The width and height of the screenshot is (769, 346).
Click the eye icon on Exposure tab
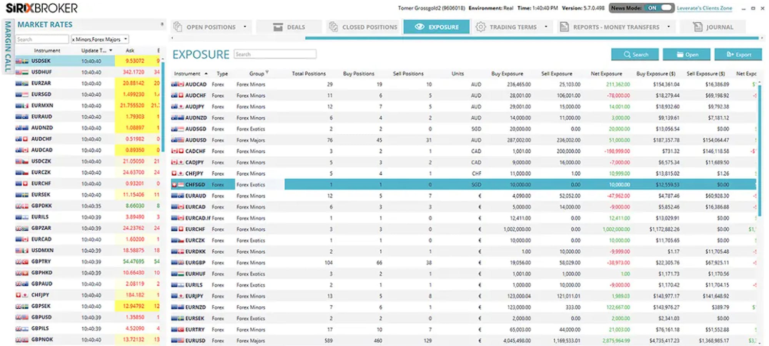[x=419, y=27]
